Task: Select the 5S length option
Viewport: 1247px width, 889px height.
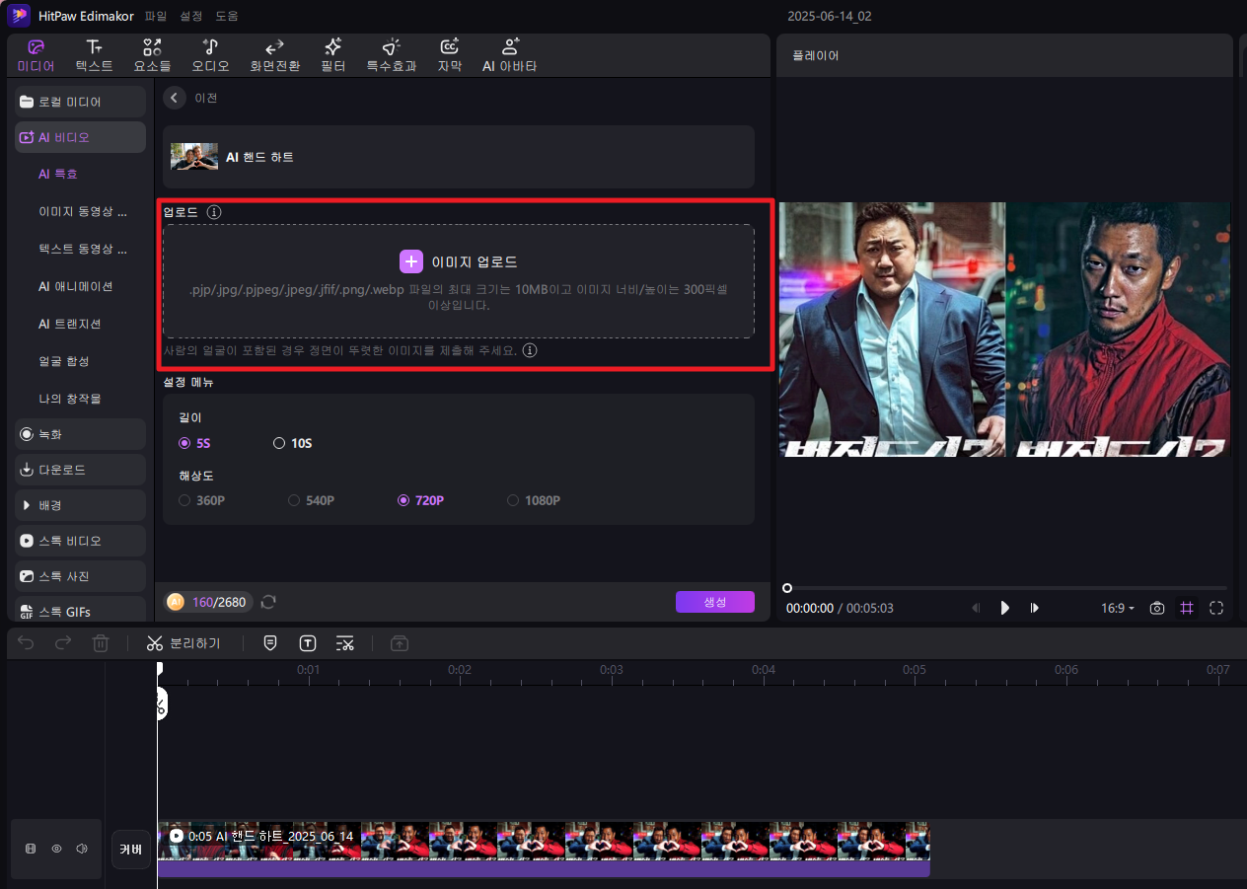Action: (194, 443)
